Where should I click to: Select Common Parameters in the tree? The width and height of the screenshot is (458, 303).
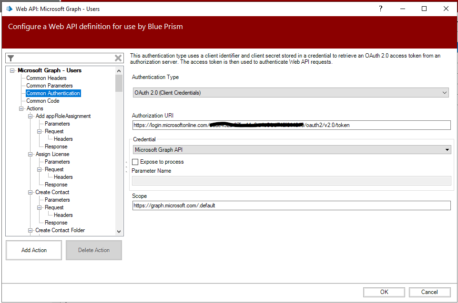click(x=49, y=86)
